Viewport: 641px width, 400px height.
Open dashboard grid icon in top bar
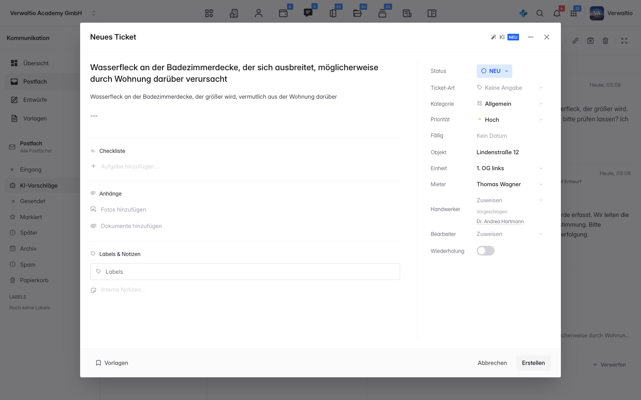pos(209,13)
